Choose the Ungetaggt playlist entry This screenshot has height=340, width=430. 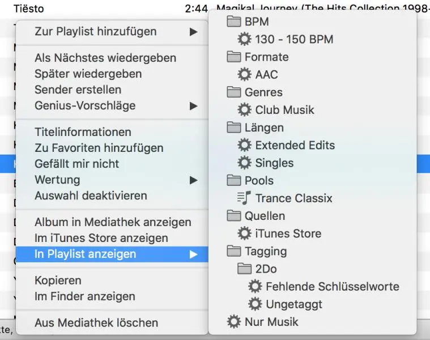point(293,304)
